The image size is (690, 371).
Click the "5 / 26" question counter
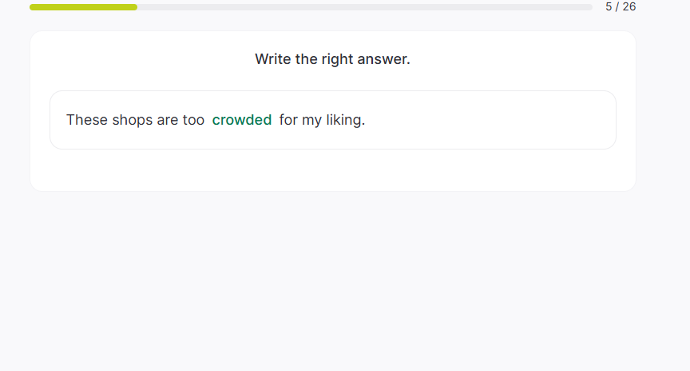pos(621,7)
